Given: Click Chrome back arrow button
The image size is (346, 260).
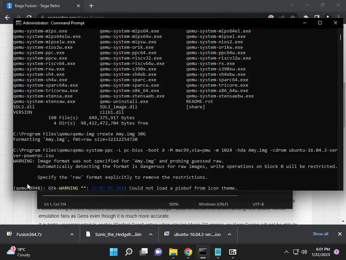Looking at the screenshot, I should click(7, 18).
